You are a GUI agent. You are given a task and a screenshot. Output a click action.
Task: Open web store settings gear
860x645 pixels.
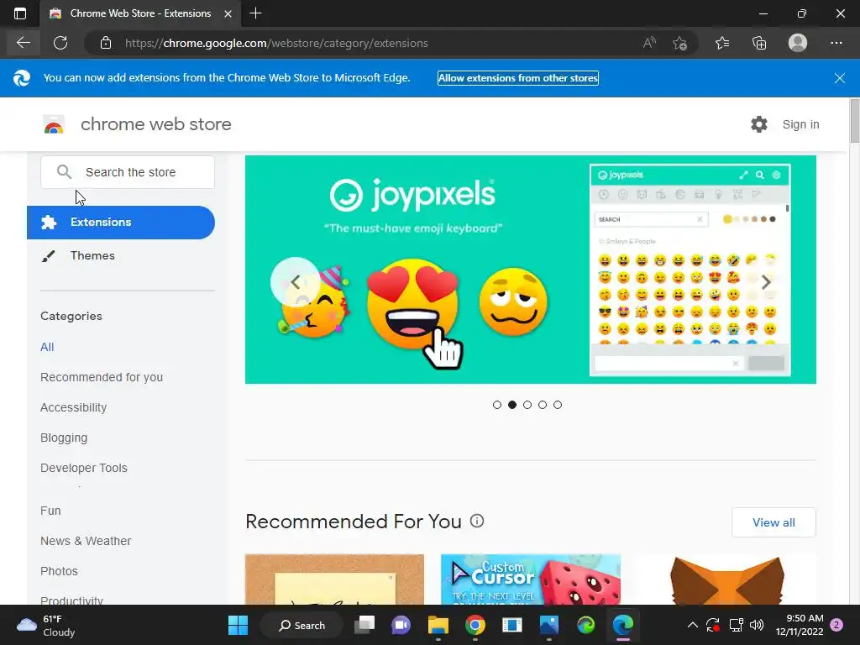point(759,124)
